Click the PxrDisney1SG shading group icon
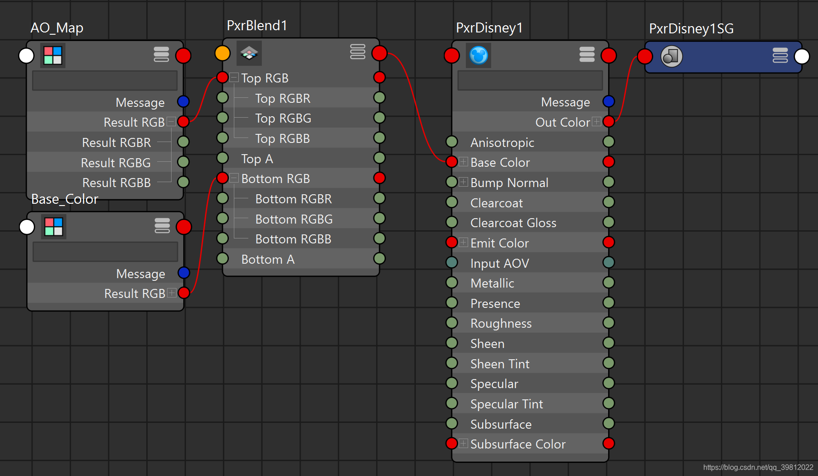Screen dimensions: 818x476 pos(671,56)
